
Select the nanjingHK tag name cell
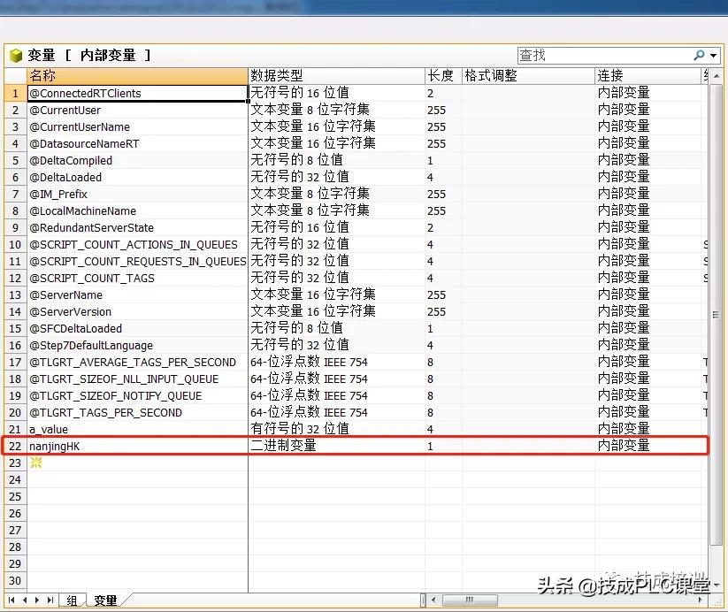tap(88, 446)
